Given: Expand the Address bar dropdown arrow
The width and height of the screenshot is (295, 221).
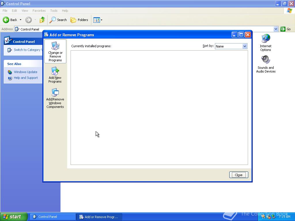Looking at the screenshot, I should (276, 29).
